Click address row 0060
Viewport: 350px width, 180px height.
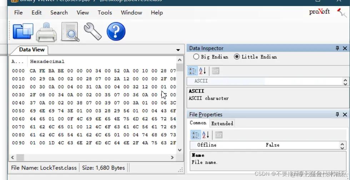tap(18, 119)
